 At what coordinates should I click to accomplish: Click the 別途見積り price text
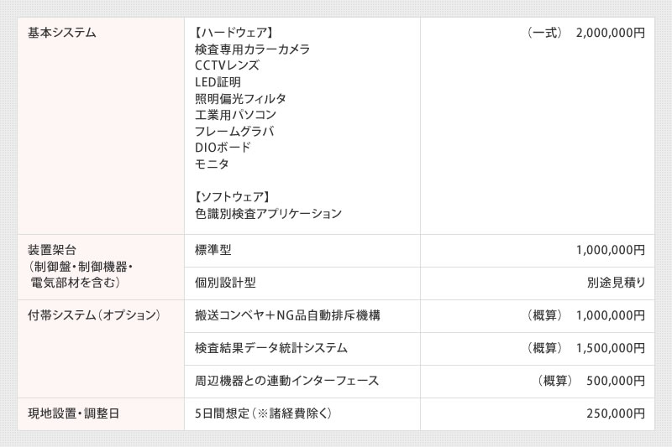tap(616, 283)
